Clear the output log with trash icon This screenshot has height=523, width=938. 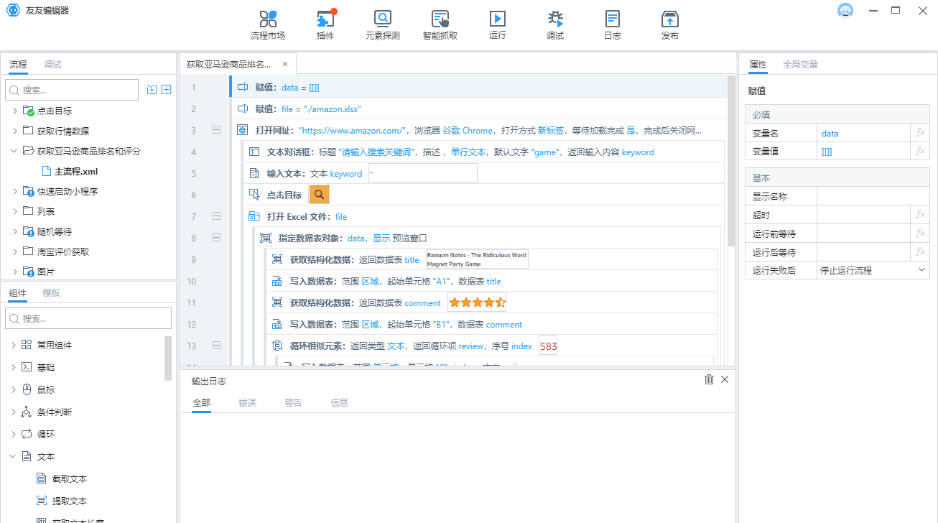point(709,379)
